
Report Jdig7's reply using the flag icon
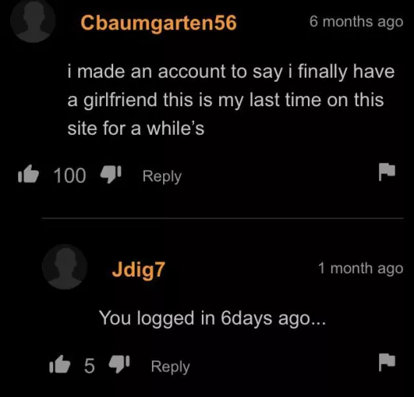(x=387, y=362)
